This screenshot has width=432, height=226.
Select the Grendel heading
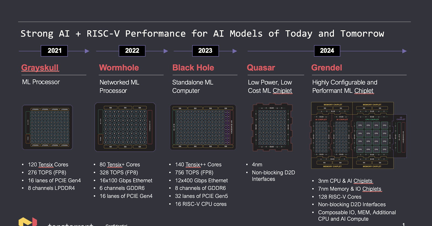(x=326, y=68)
